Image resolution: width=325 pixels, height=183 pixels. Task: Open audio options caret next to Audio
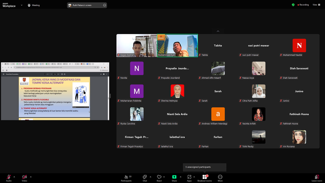click(x=14, y=177)
